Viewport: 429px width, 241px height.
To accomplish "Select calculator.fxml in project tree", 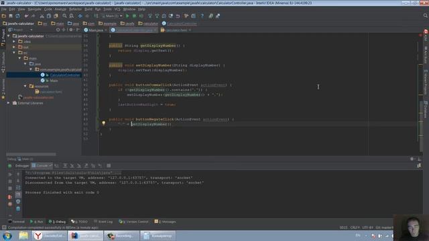I will (x=51, y=92).
